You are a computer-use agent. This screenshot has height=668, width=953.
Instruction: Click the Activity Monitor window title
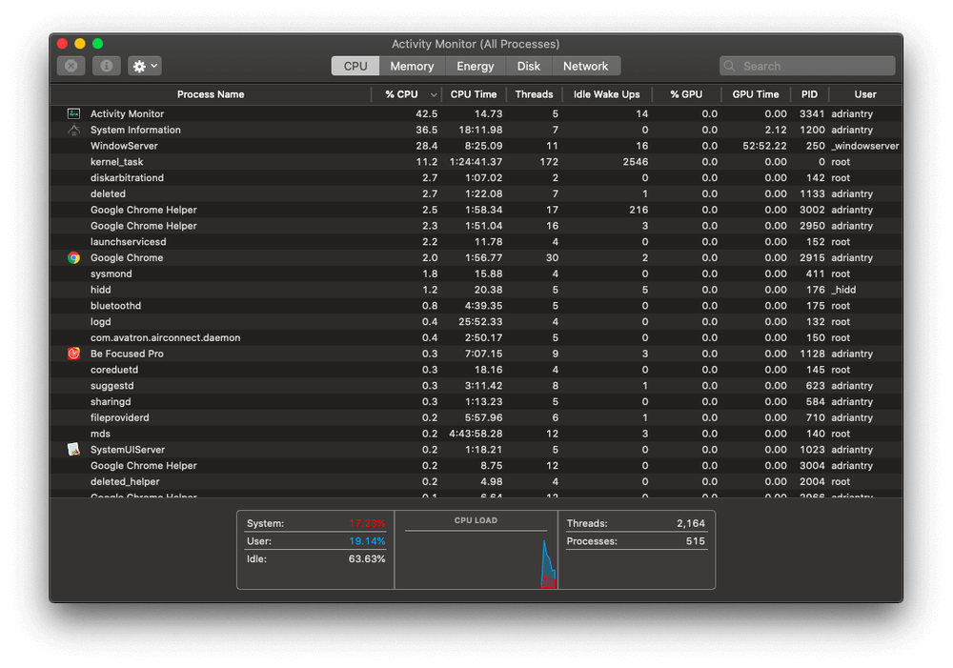[x=476, y=44]
